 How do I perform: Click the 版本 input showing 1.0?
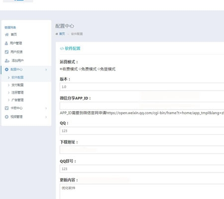[x=142, y=87]
